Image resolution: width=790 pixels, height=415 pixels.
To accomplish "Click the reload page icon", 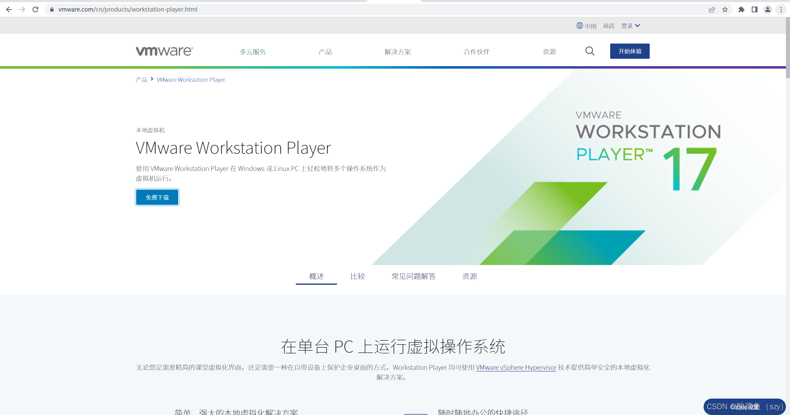I will coord(35,9).
